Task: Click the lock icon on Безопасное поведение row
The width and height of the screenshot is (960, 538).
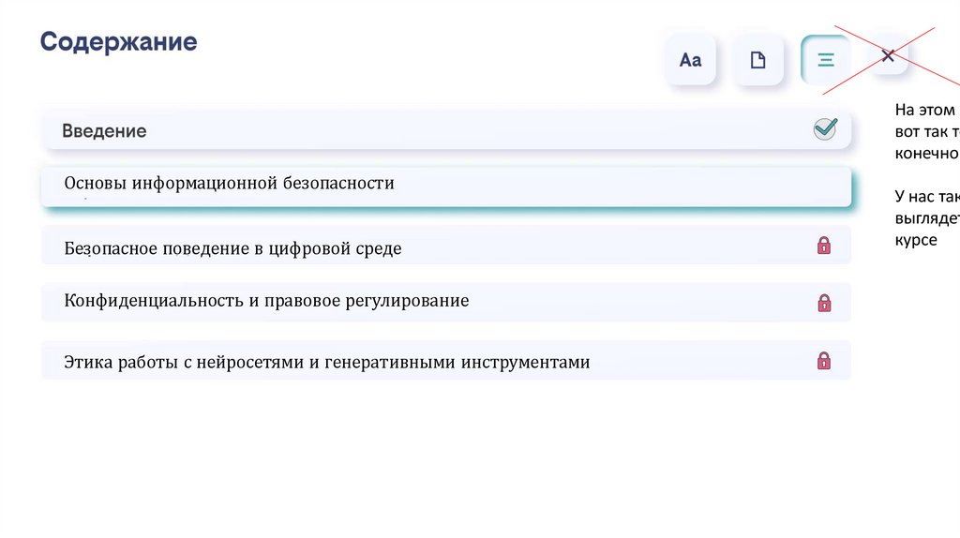Action: tap(824, 246)
